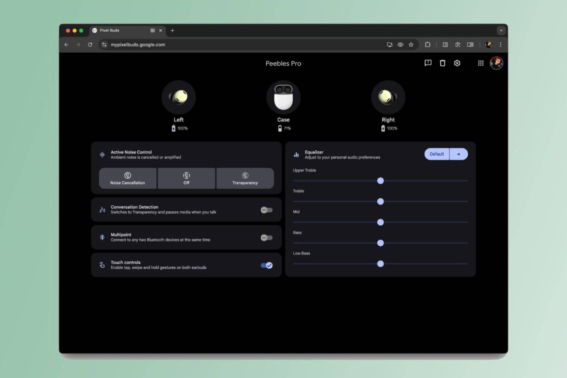
Task: Click the Upper Treble slider handle
Action: [x=380, y=181]
